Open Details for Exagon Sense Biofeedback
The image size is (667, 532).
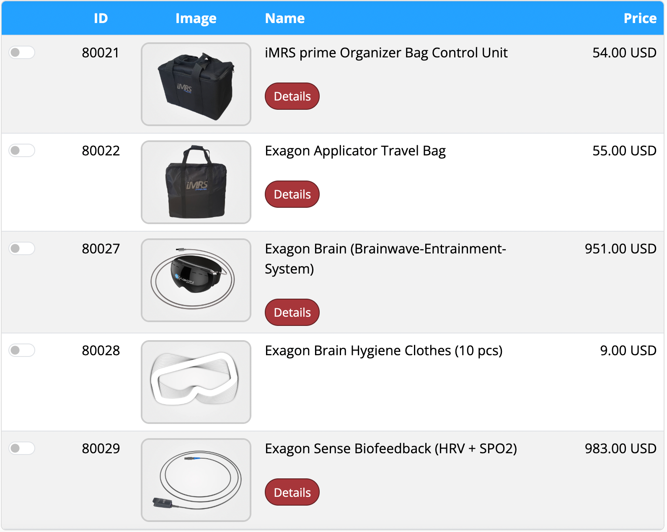coord(292,492)
